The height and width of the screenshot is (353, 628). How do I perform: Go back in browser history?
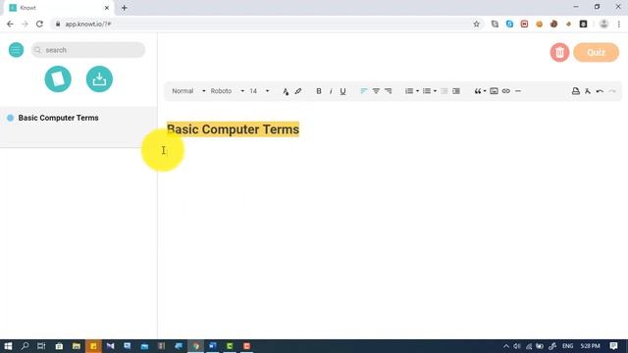coord(10,24)
